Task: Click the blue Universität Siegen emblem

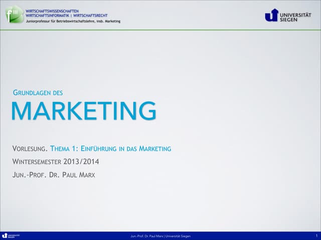Action: [x=271, y=15]
